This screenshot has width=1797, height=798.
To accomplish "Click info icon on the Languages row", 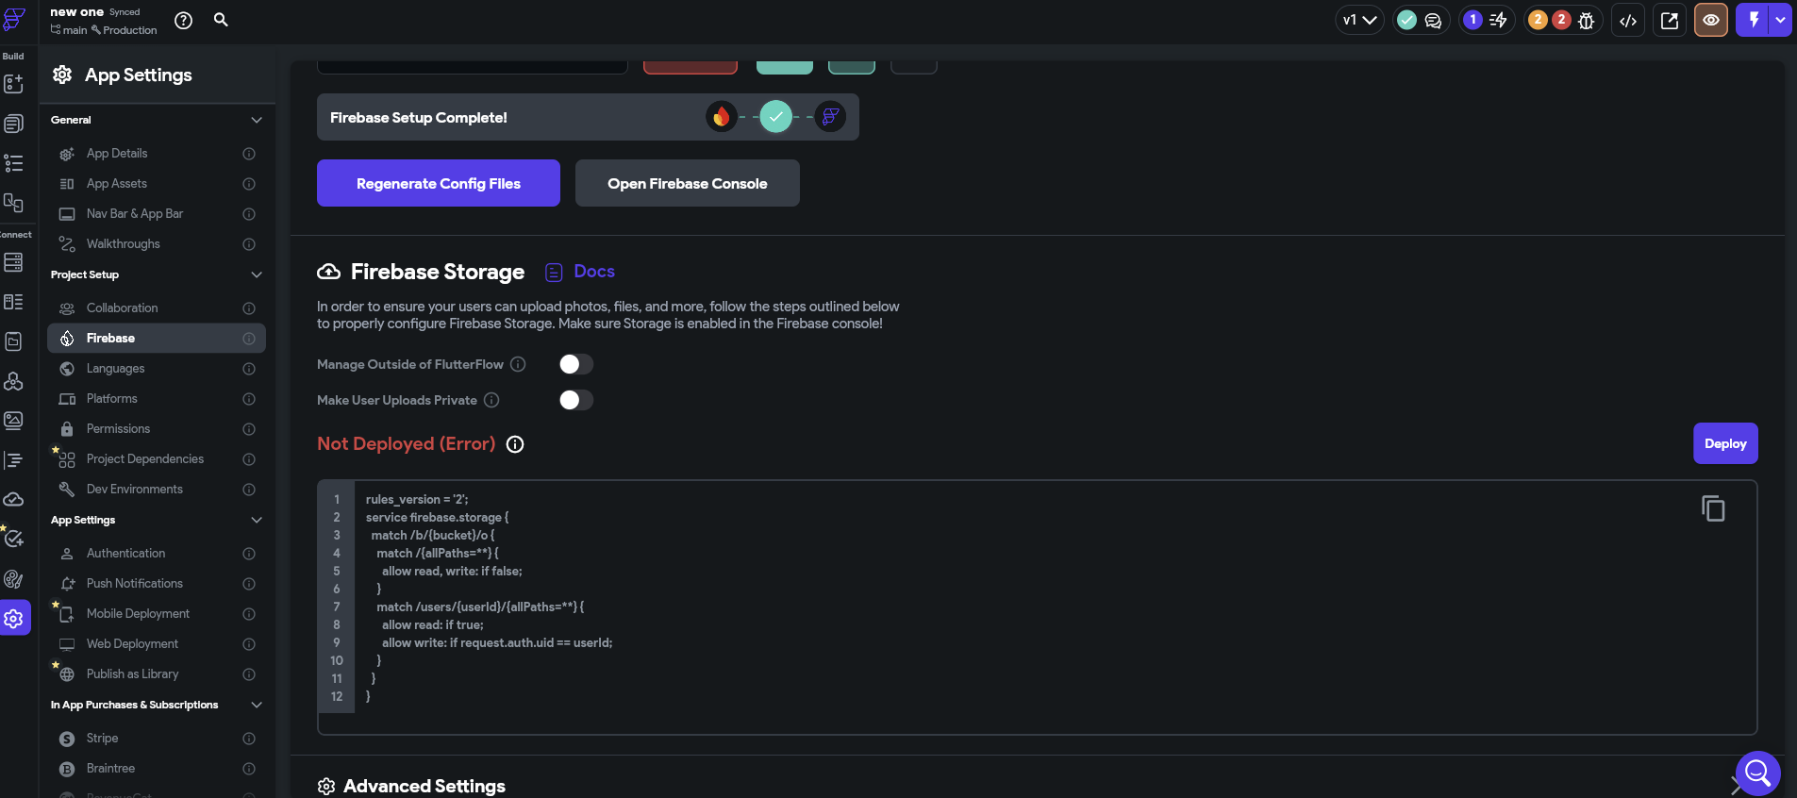I will pyautogui.click(x=249, y=369).
